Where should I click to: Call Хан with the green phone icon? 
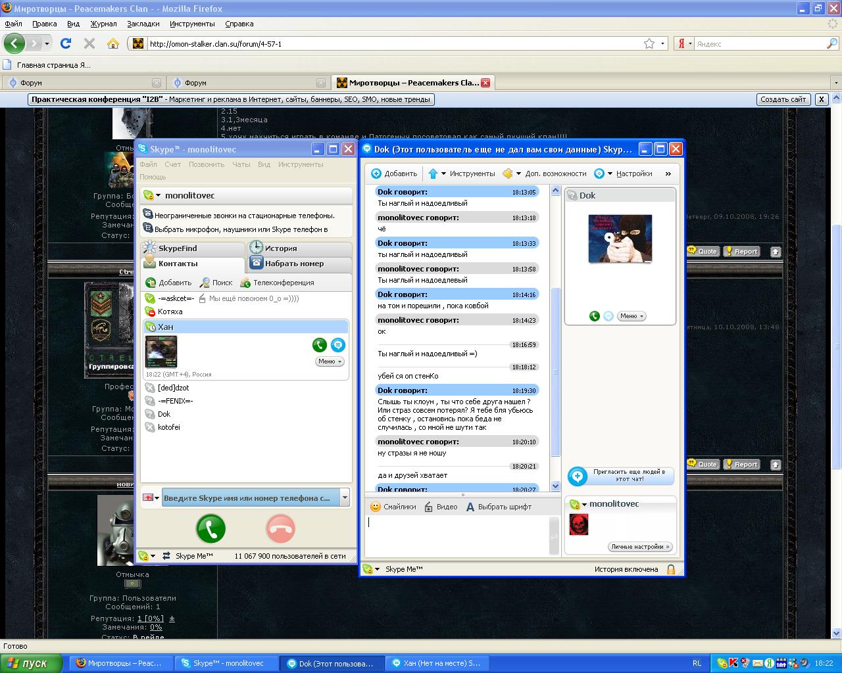pyautogui.click(x=320, y=345)
